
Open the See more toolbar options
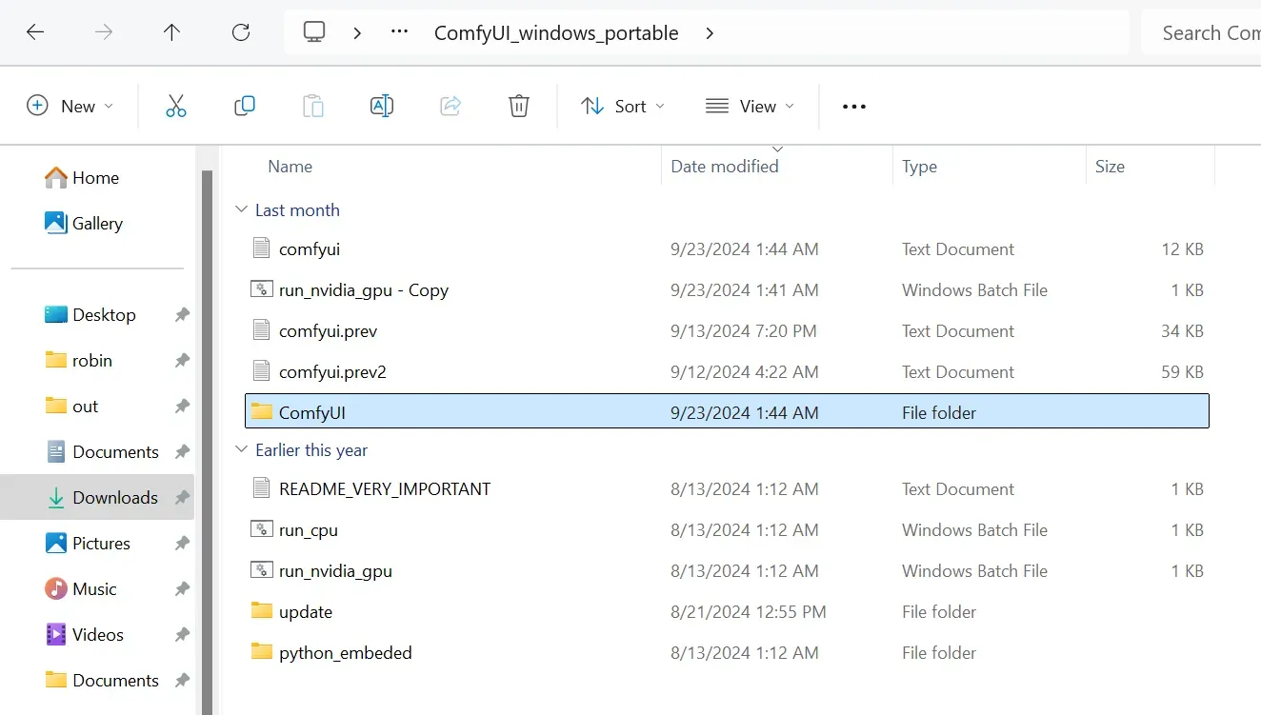pos(854,106)
